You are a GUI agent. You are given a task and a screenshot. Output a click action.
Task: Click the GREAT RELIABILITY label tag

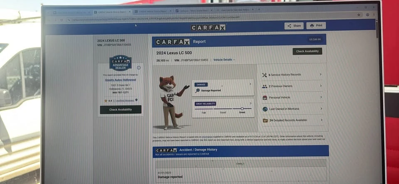pos(206,104)
